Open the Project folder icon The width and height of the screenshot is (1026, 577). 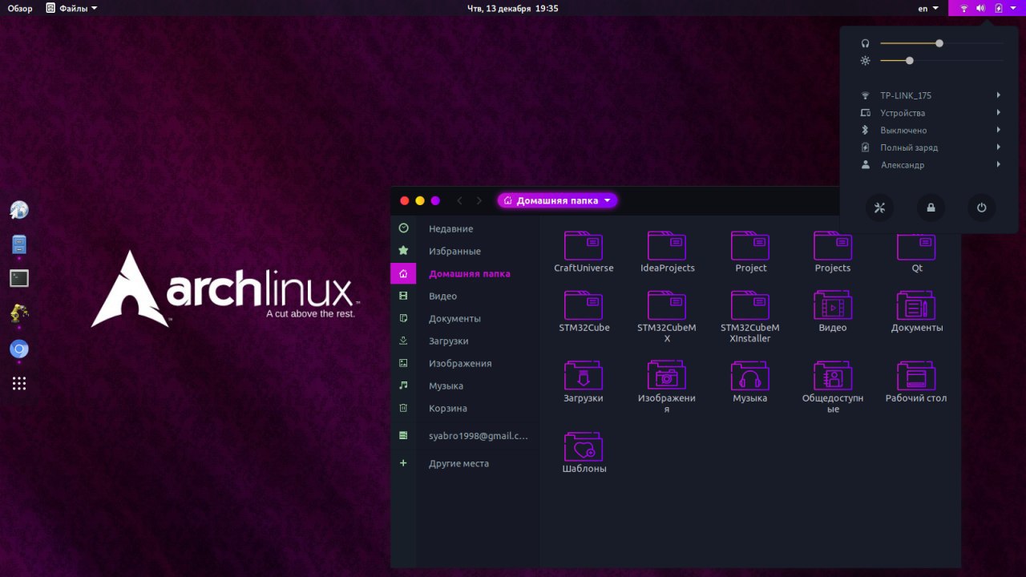click(750, 245)
